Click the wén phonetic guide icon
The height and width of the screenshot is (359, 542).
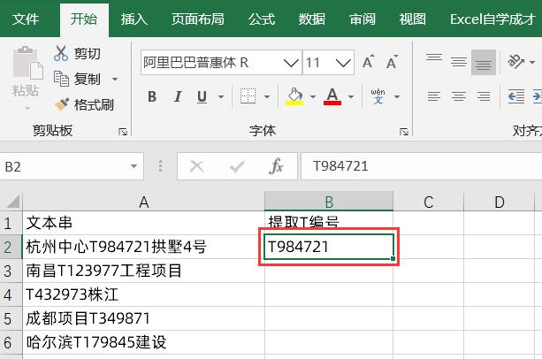pos(378,96)
